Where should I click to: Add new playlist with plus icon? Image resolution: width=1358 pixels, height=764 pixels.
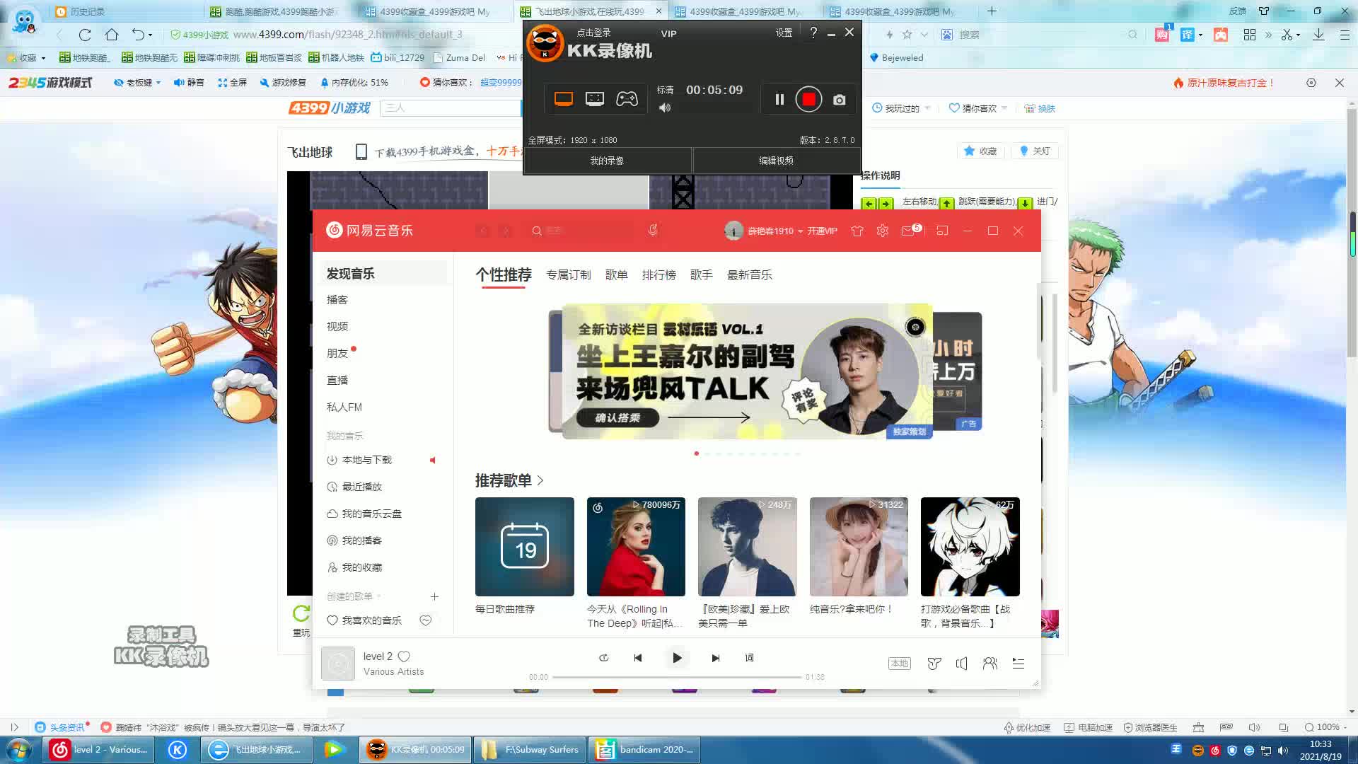434,596
